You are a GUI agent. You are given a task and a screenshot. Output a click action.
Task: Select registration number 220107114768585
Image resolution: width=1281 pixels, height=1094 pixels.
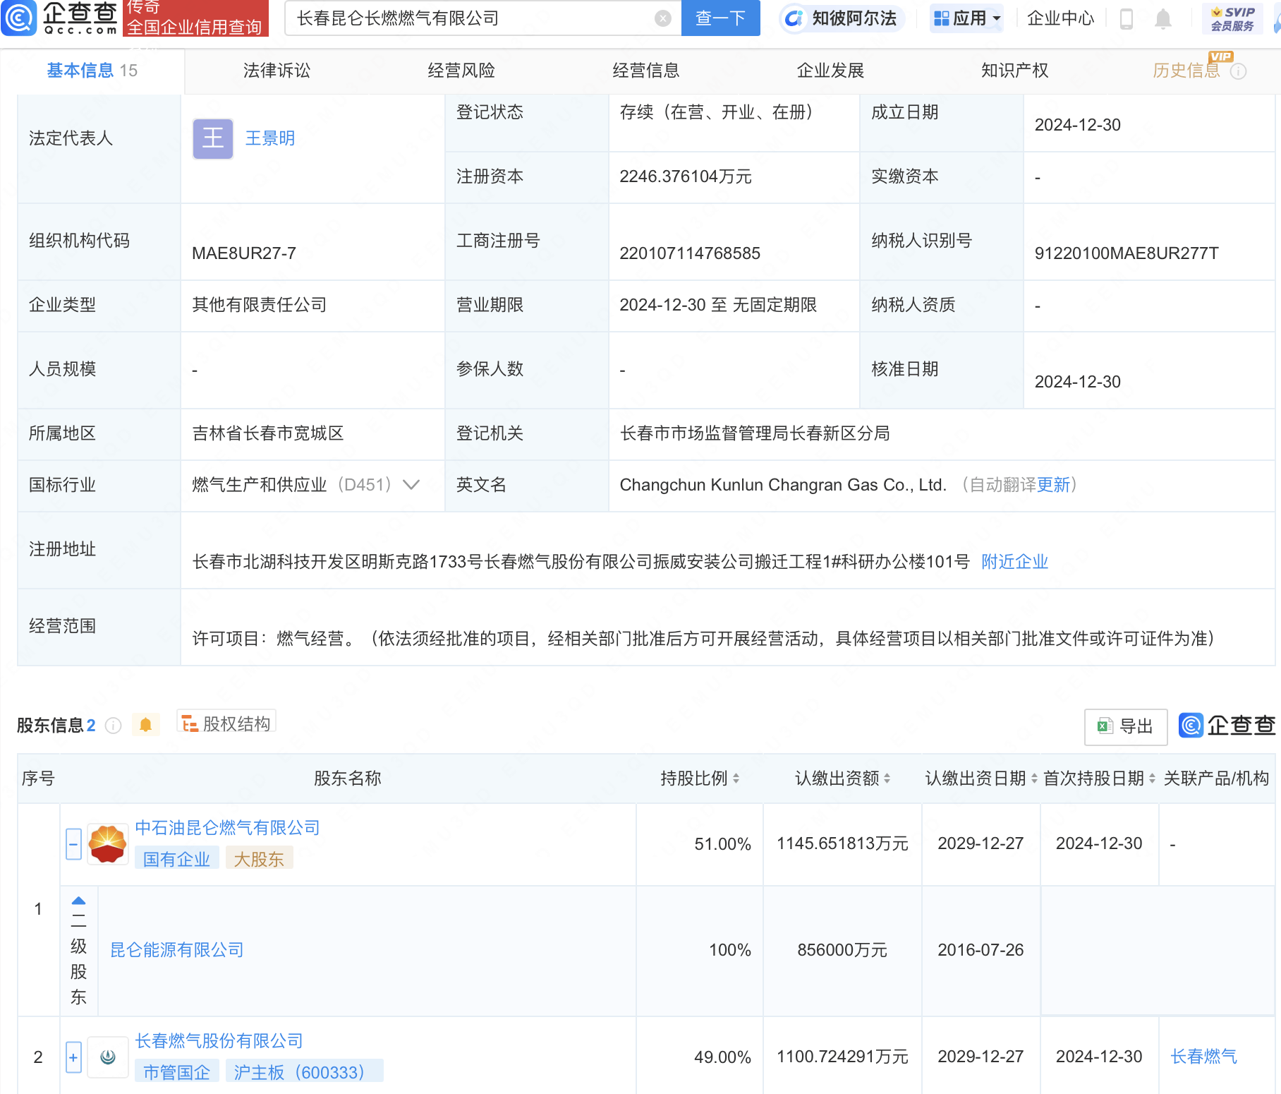690,253
